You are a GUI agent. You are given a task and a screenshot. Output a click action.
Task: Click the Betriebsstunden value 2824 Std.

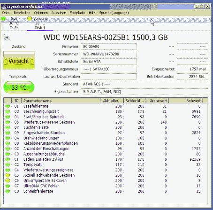point(192,77)
